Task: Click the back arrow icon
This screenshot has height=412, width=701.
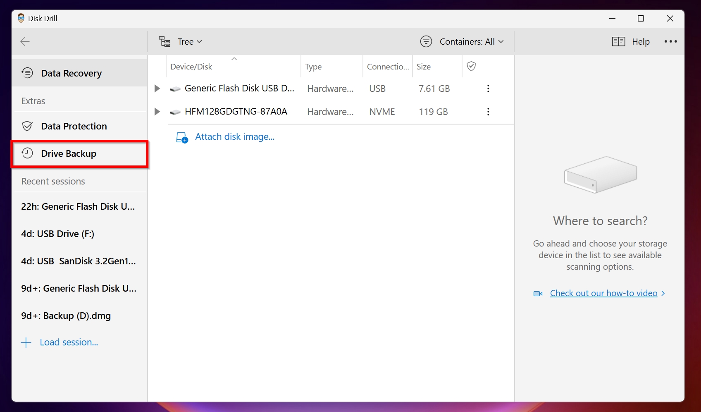Action: click(x=25, y=41)
